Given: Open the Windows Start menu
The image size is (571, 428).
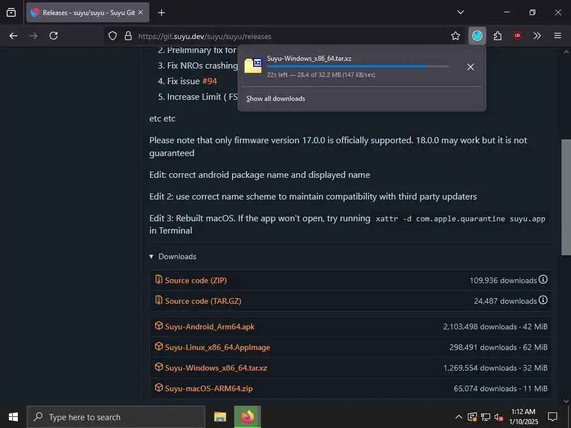Looking at the screenshot, I should tap(13, 417).
